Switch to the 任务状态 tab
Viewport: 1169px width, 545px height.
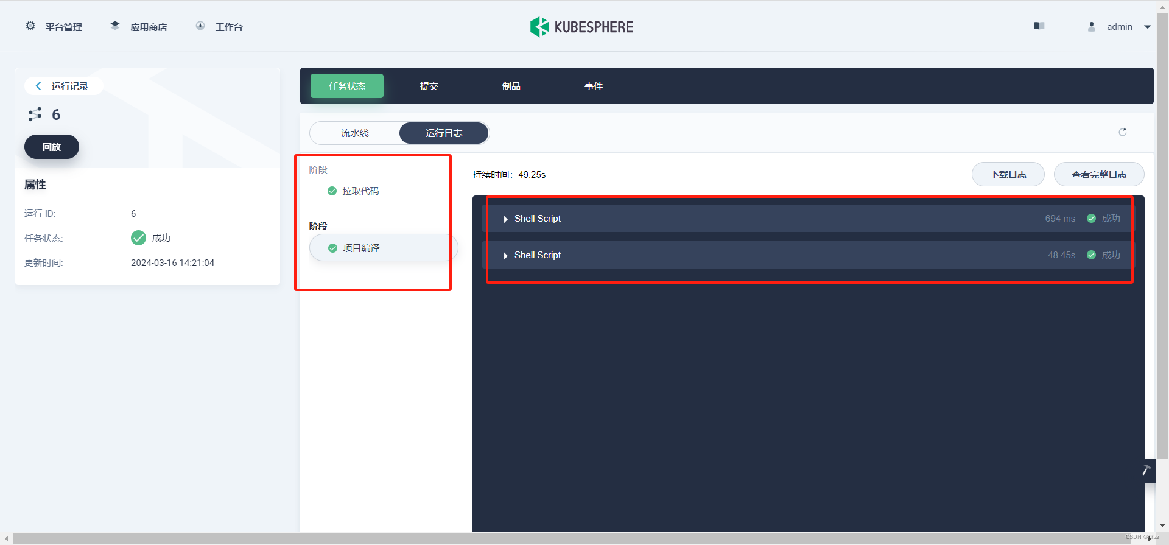point(347,86)
